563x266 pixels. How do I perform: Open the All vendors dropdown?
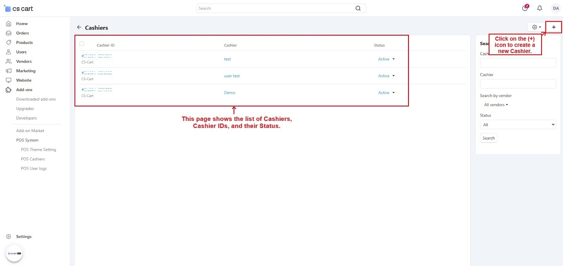(x=496, y=105)
